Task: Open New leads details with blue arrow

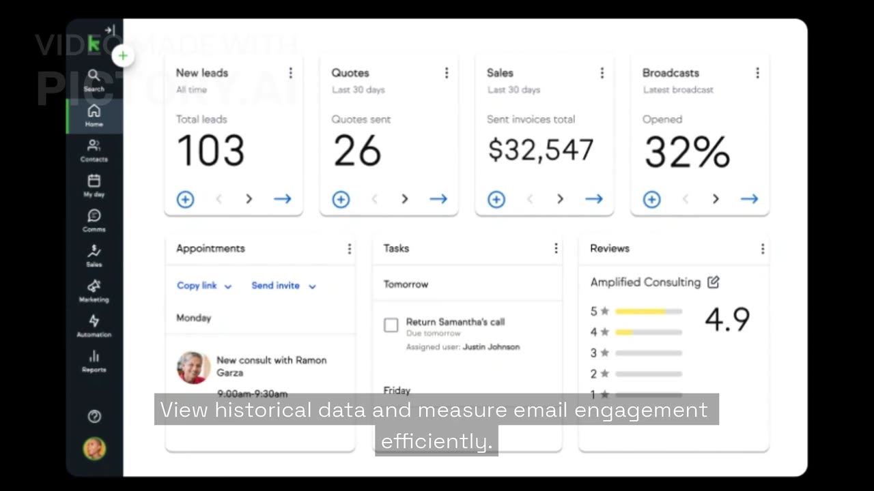Action: click(x=283, y=199)
